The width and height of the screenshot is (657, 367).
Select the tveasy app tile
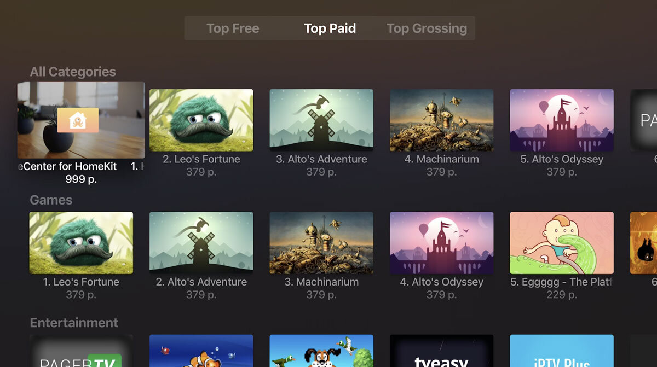pos(442,351)
